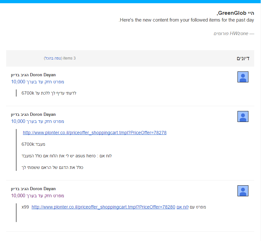Viewport: 261px width, 241px height.
Task: Click the 'דיונים' section header
Action: 243,58
